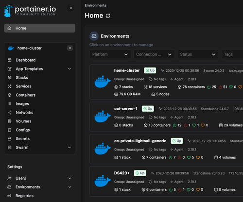The height and width of the screenshot is (202, 243).
Task: Click the Docker whale icon for oci-server-1
Action: pyautogui.click(x=103, y=117)
